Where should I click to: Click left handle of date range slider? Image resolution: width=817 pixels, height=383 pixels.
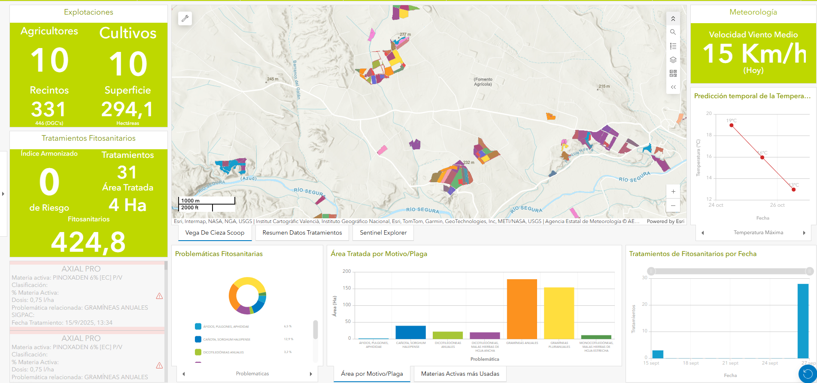tap(651, 271)
